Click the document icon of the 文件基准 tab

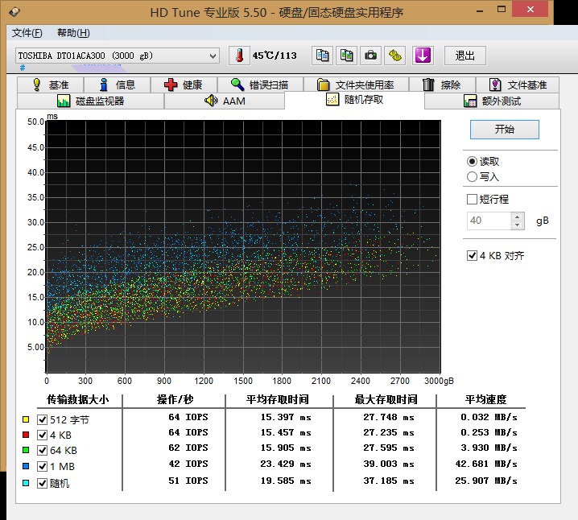pos(495,85)
